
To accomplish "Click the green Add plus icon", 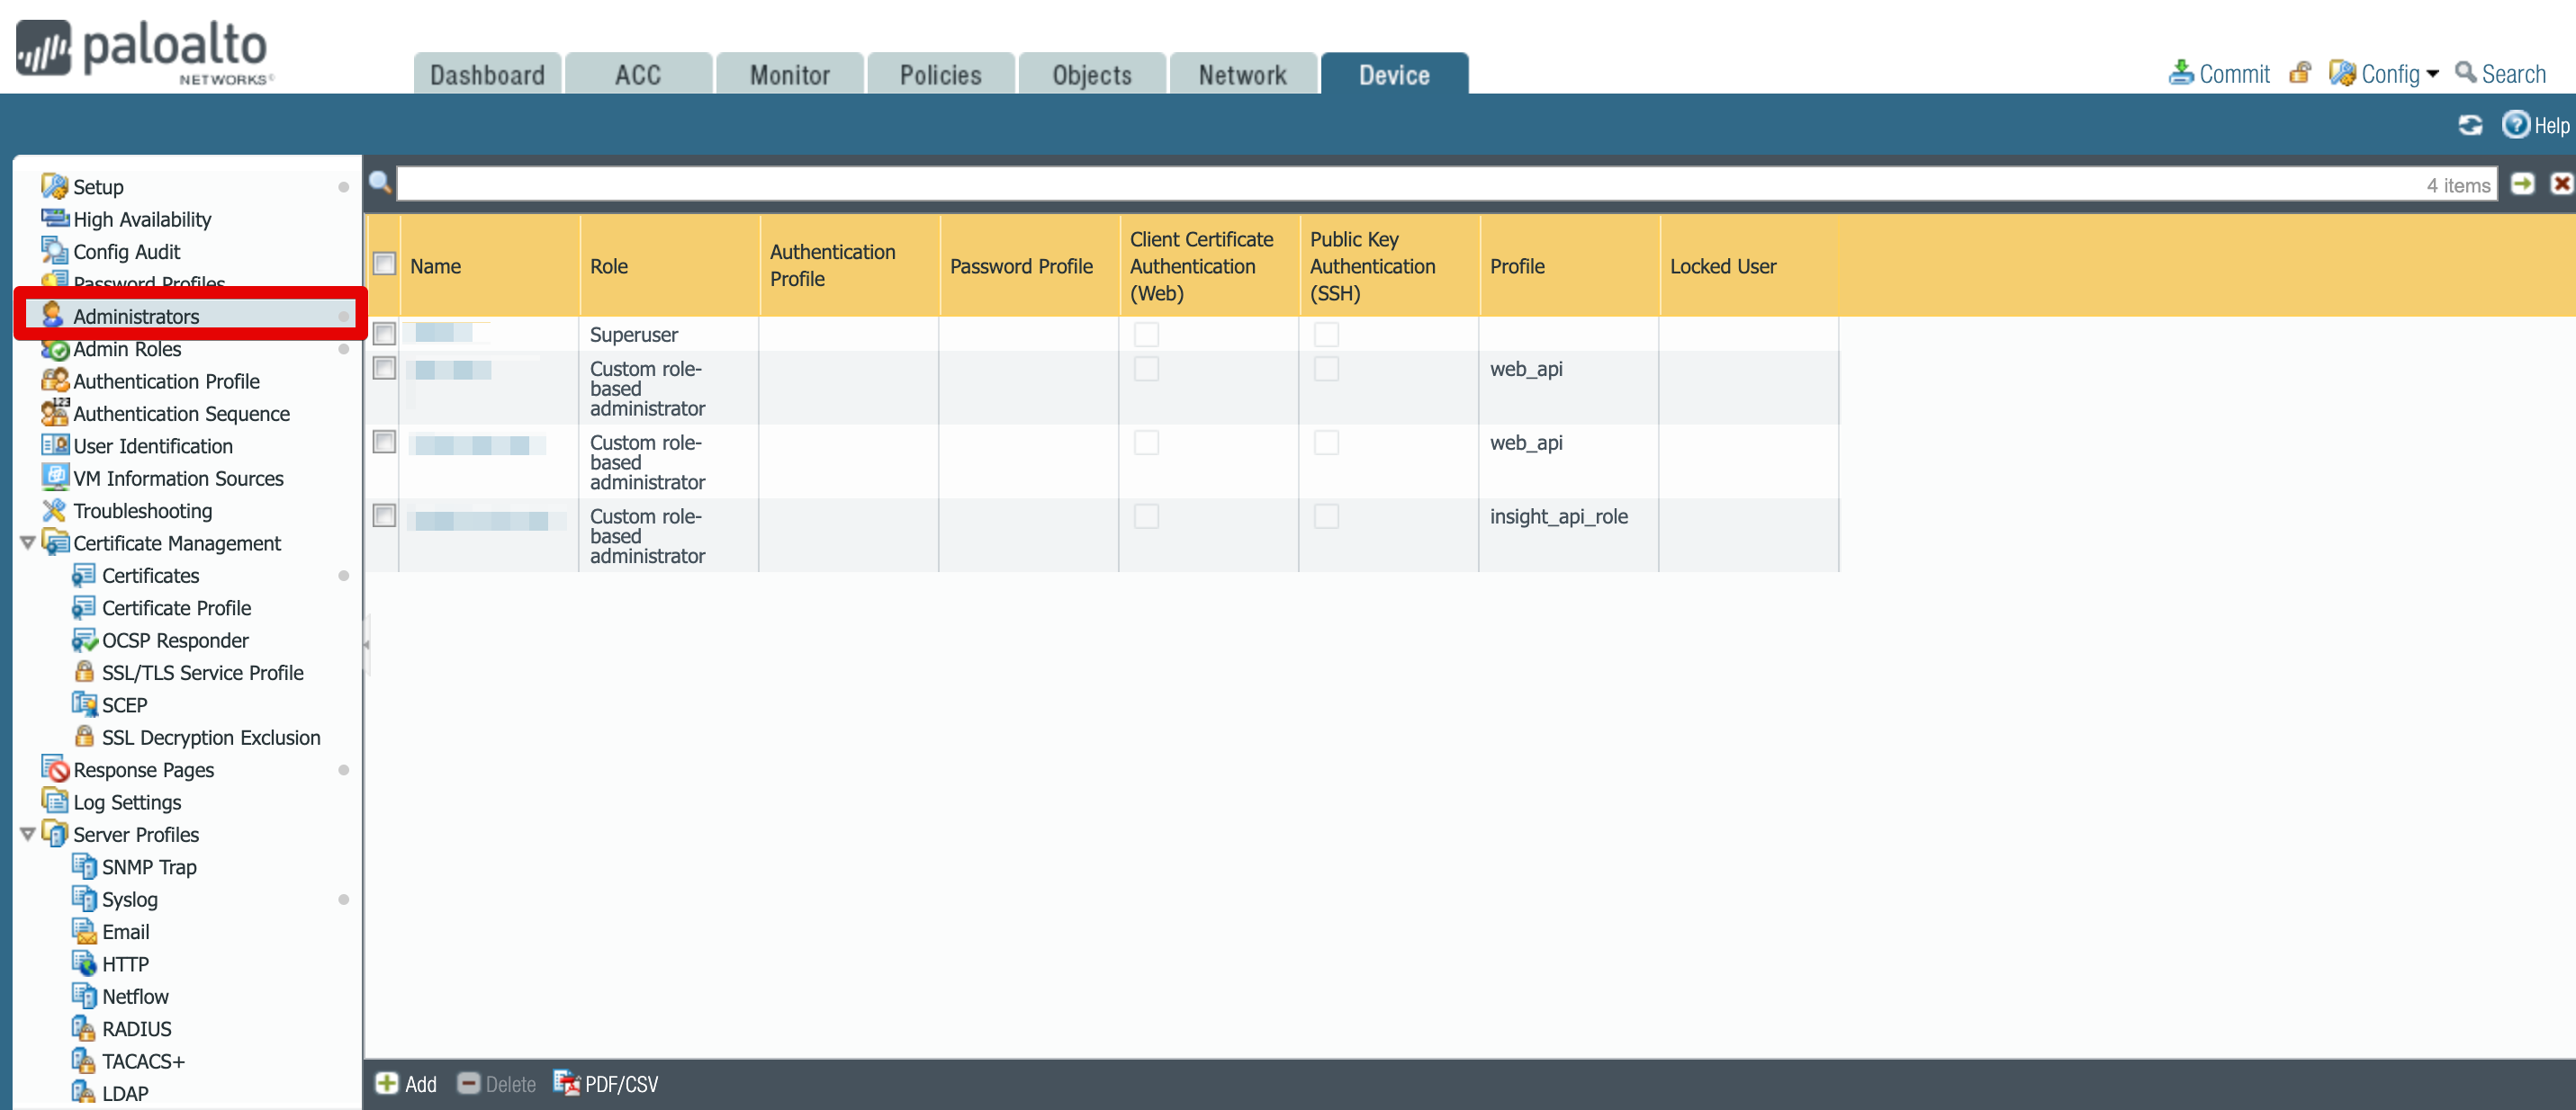I will [x=386, y=1083].
